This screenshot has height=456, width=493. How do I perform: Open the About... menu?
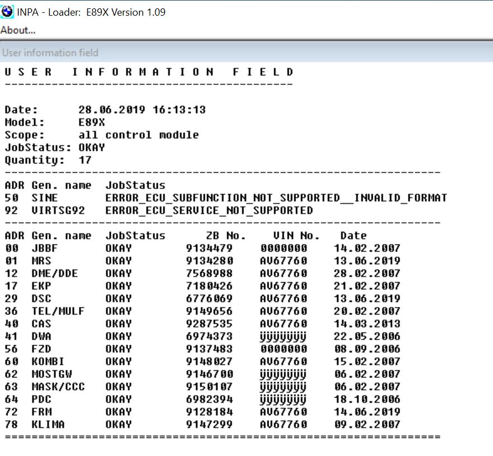click(18, 30)
